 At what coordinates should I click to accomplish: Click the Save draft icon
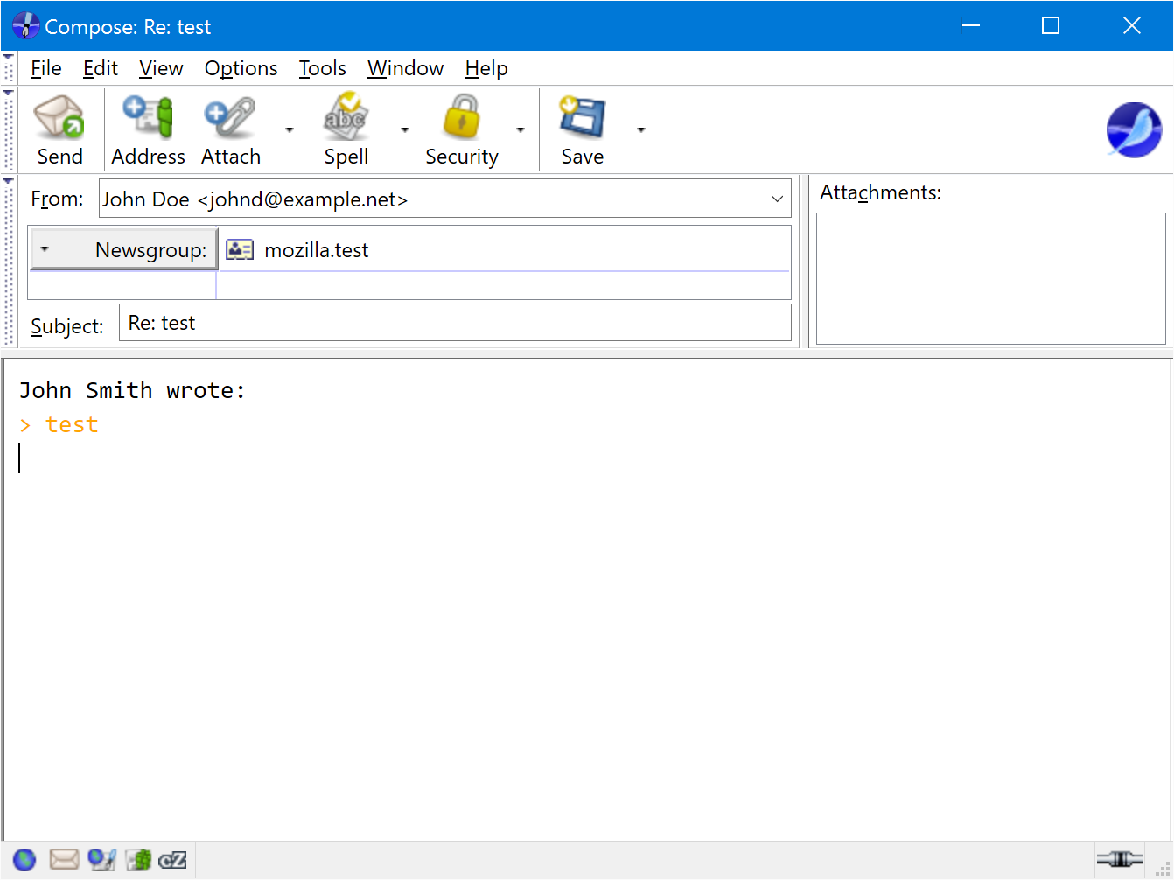[x=582, y=116]
